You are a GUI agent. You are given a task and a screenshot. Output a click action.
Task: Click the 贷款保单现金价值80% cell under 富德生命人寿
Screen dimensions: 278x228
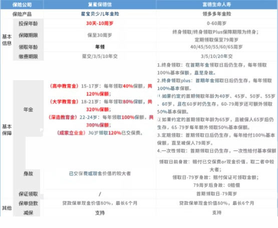[216, 203]
